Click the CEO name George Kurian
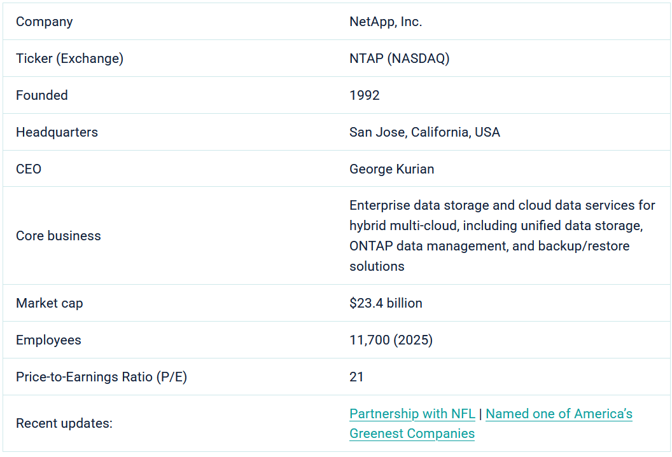This screenshot has width=672, height=457. [x=391, y=169]
